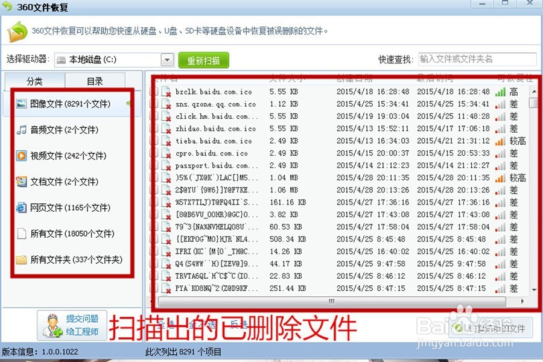Click the 网页文件 webpage browser icon
The image size is (543, 362).
tap(22, 208)
